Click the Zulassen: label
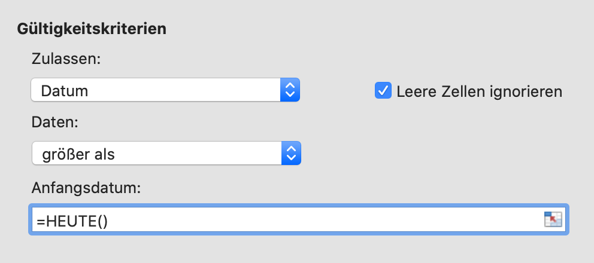Image resolution: width=594 pixels, height=263 pixels. click(x=66, y=59)
